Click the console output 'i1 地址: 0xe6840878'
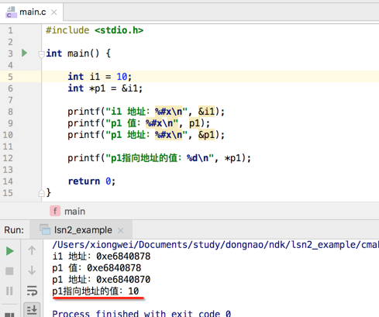379x317 pixels. (102, 257)
